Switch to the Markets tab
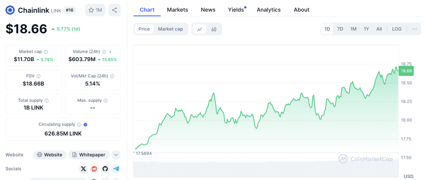This screenshot has width=425, height=180. pos(177,10)
